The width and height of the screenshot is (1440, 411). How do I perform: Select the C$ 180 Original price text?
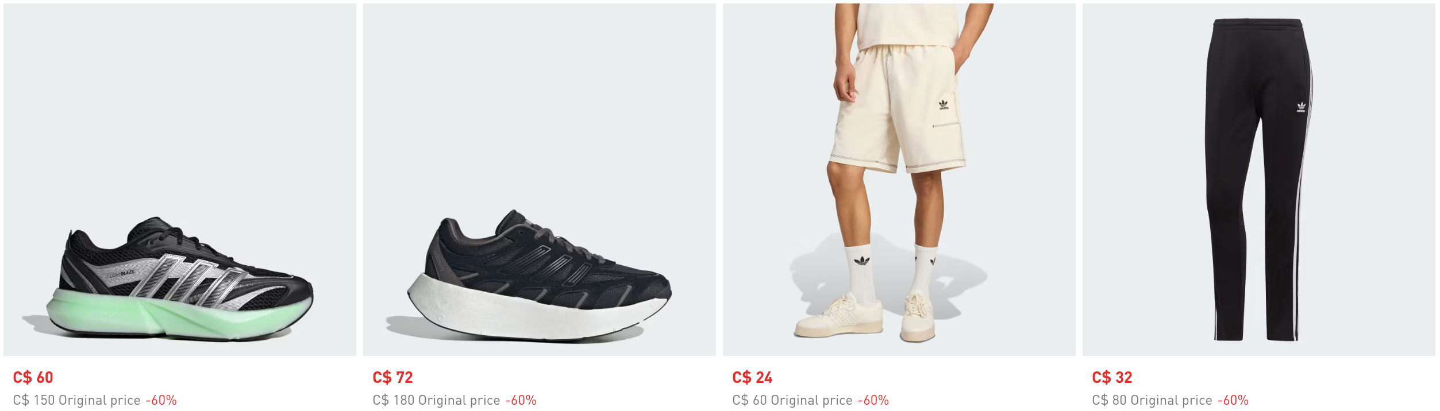436,400
